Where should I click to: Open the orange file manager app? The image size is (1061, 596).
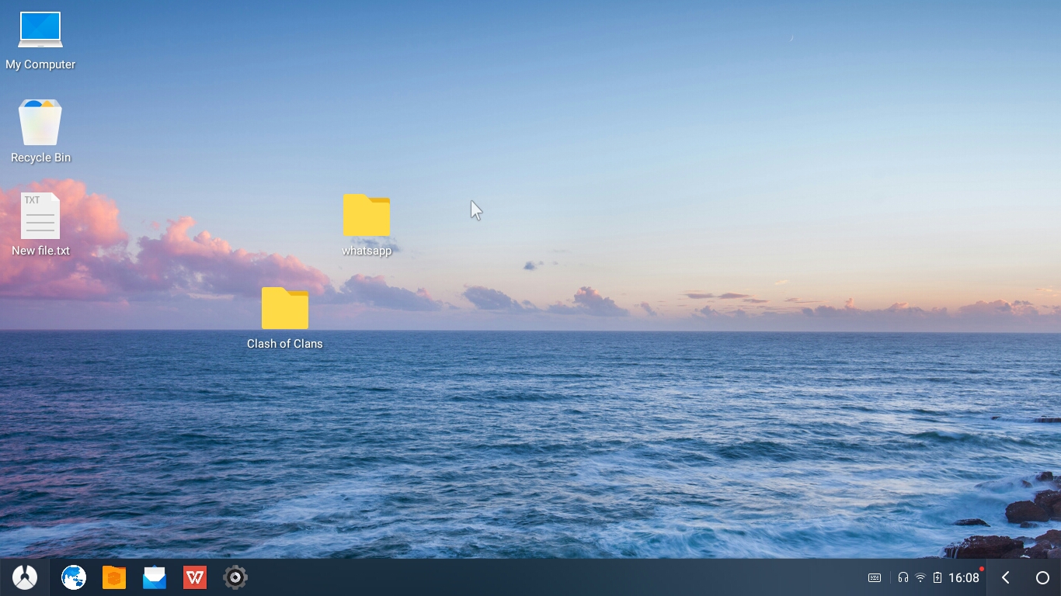[114, 577]
